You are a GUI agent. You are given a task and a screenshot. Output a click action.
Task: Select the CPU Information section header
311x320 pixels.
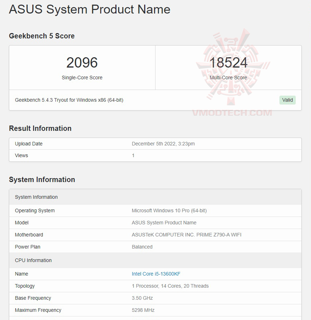pyautogui.click(x=33, y=260)
